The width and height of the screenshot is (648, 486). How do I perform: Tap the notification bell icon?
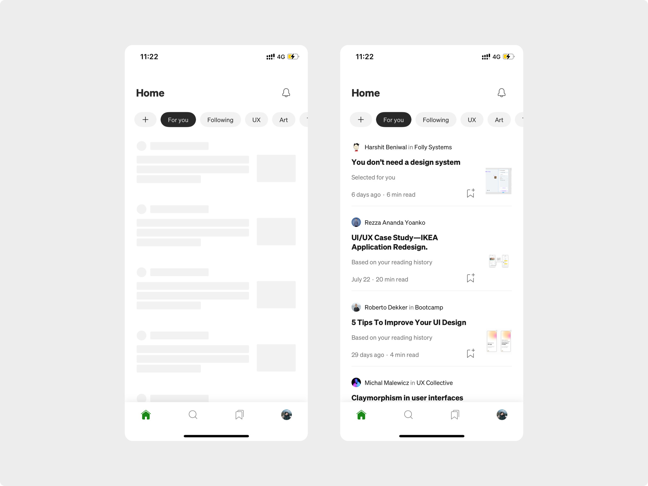[286, 92]
